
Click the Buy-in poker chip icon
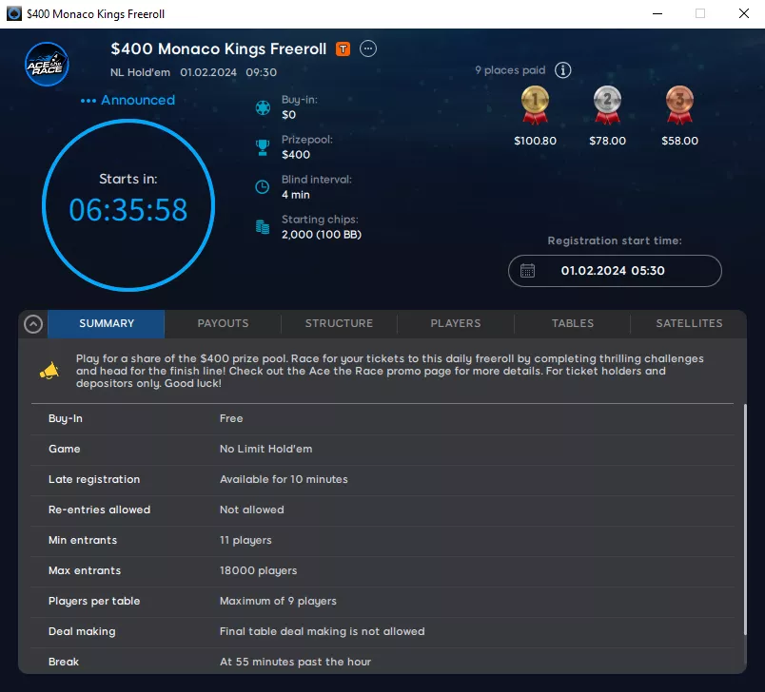[263, 107]
